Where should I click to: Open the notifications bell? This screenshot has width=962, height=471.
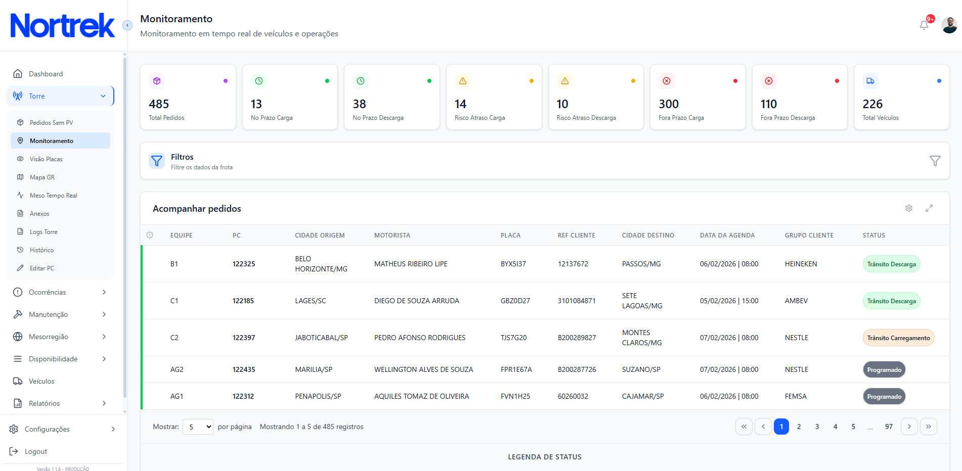click(x=924, y=25)
